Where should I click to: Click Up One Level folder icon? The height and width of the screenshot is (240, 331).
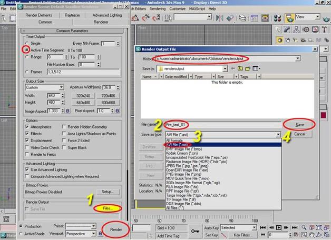tap(240, 68)
